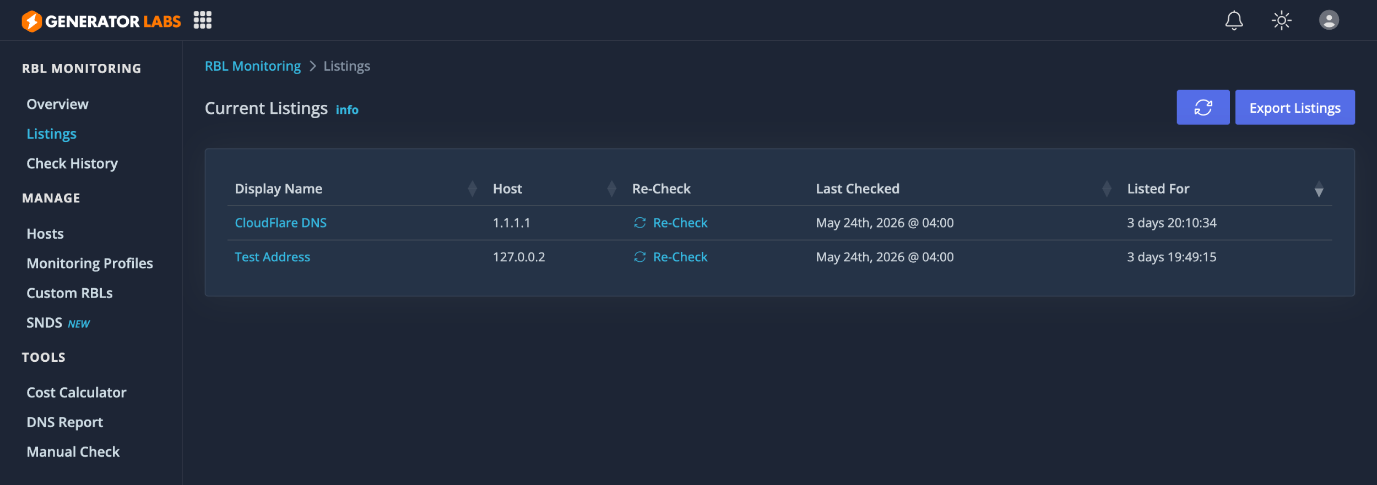1377x485 pixels.
Task: Open Test Address listing link
Action: [272, 257]
